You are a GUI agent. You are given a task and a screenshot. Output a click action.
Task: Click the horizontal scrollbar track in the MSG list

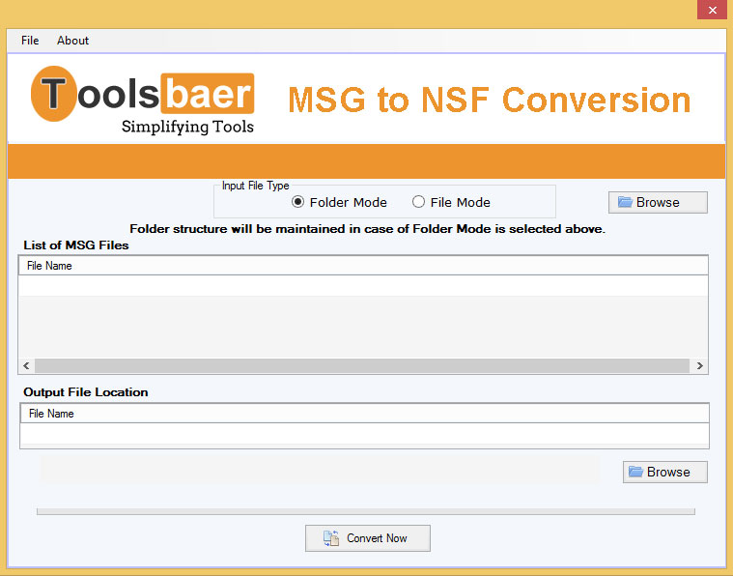pos(362,366)
